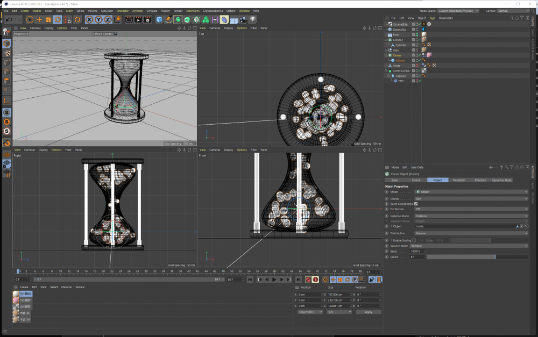Toggle the X axis lock icon

[x=89, y=19]
